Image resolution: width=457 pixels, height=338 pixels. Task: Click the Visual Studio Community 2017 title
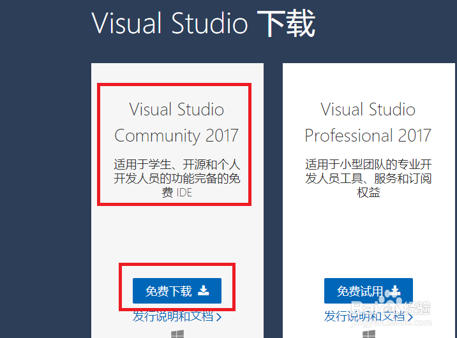(177, 122)
